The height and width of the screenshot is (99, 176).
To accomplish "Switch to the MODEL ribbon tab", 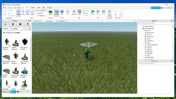I will pos(33,8).
